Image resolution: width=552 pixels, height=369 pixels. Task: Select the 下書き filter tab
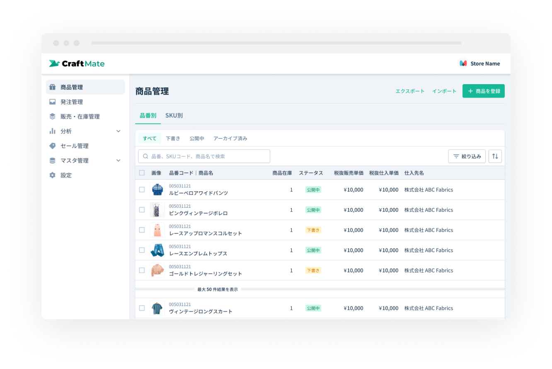point(173,138)
